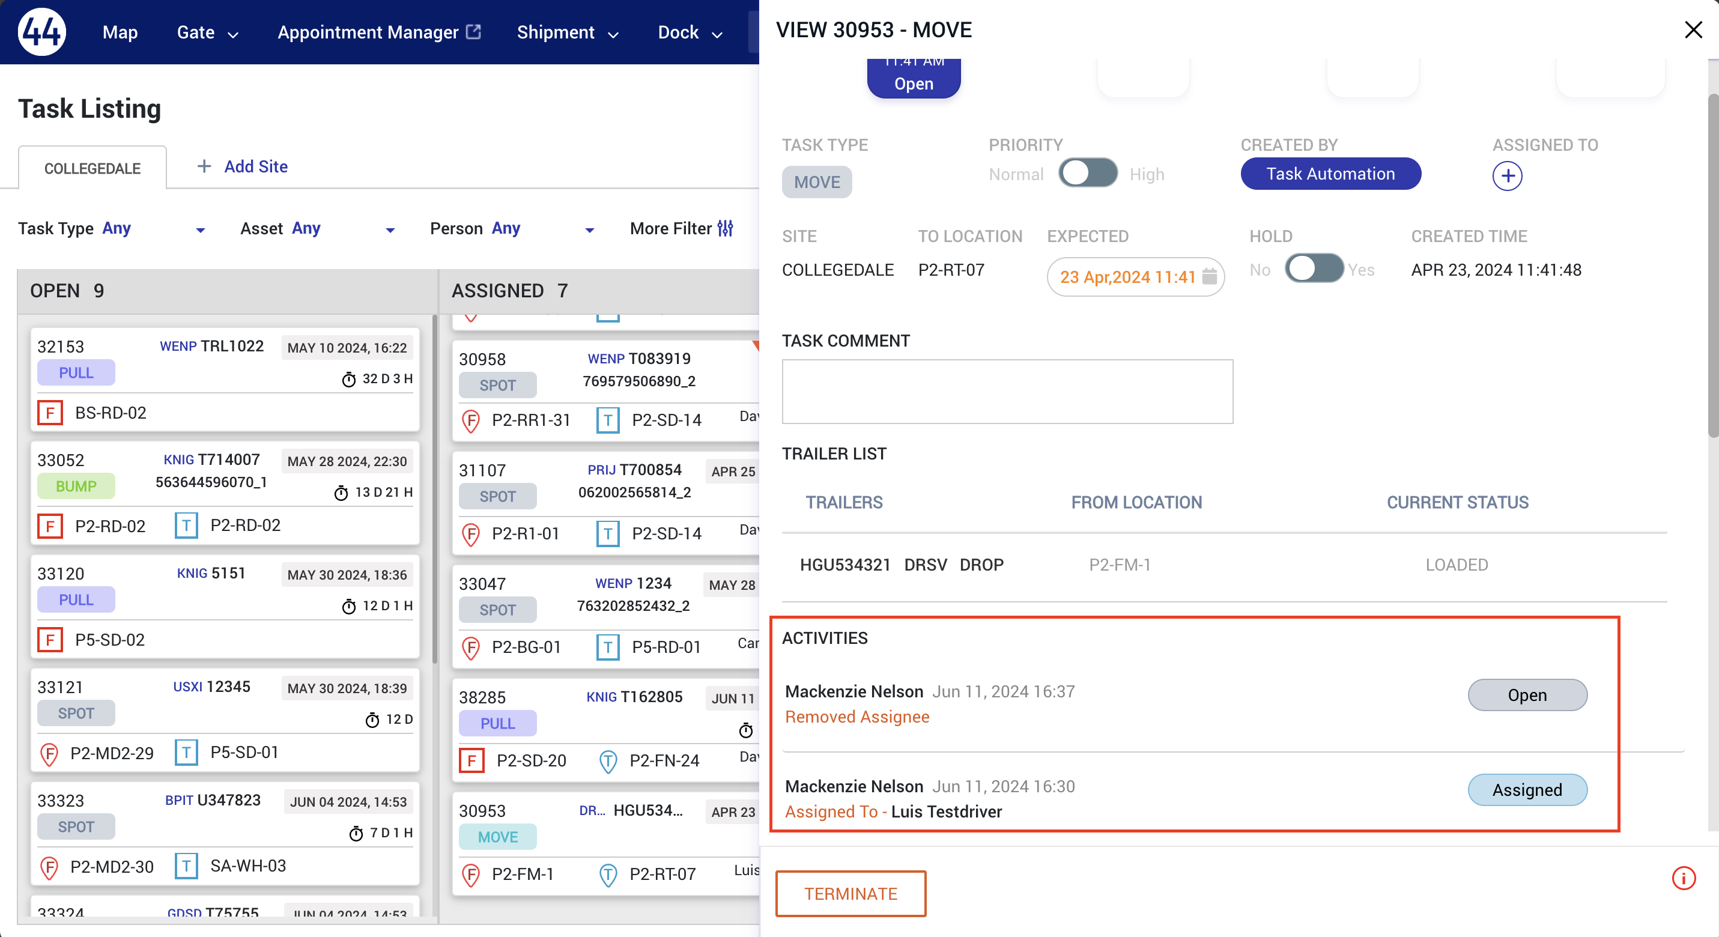The height and width of the screenshot is (937, 1719).
Task: Expand the Task Type Any dropdown
Action: coord(200,229)
